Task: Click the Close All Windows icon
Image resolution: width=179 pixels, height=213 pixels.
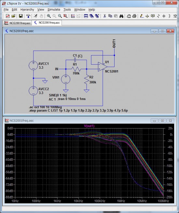Action: point(97,16)
